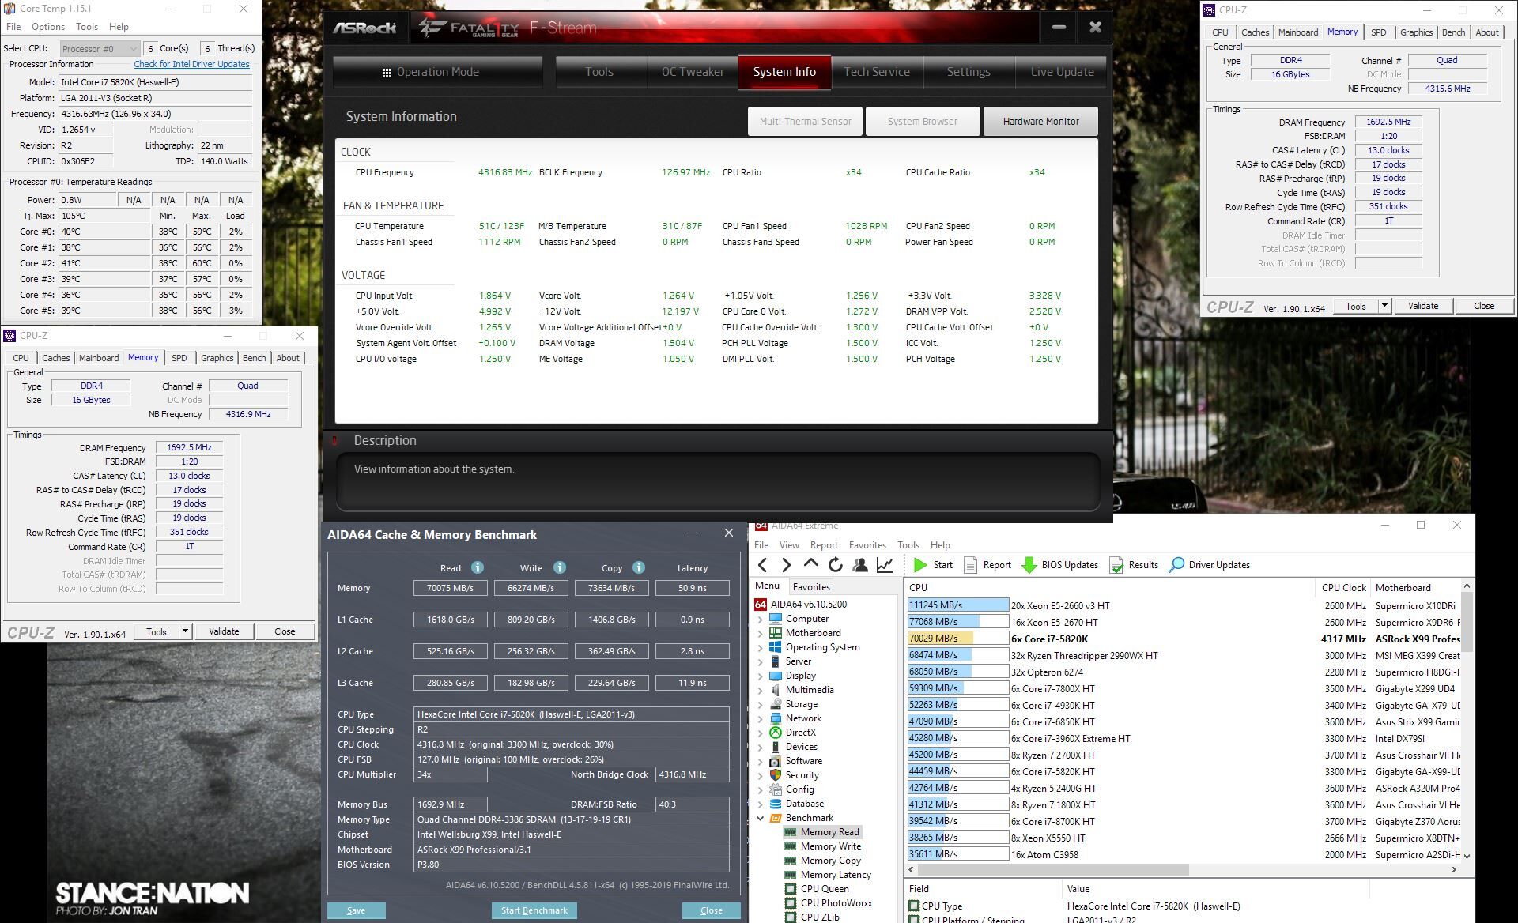Switch to OC Tweaker tab in F-Stream
The width and height of the screenshot is (1518, 923).
click(693, 72)
